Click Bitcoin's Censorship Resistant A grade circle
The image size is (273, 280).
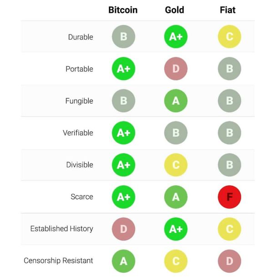coord(124,261)
